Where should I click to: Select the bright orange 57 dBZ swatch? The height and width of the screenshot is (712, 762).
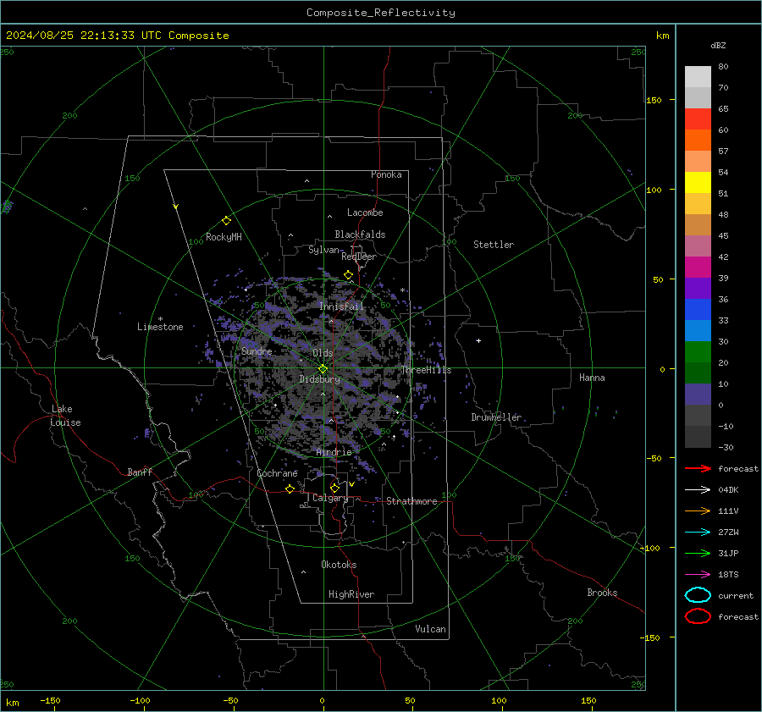point(698,141)
